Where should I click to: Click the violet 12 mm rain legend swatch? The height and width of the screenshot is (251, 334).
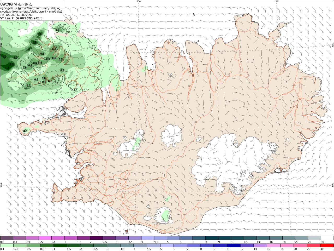coord(247,245)
